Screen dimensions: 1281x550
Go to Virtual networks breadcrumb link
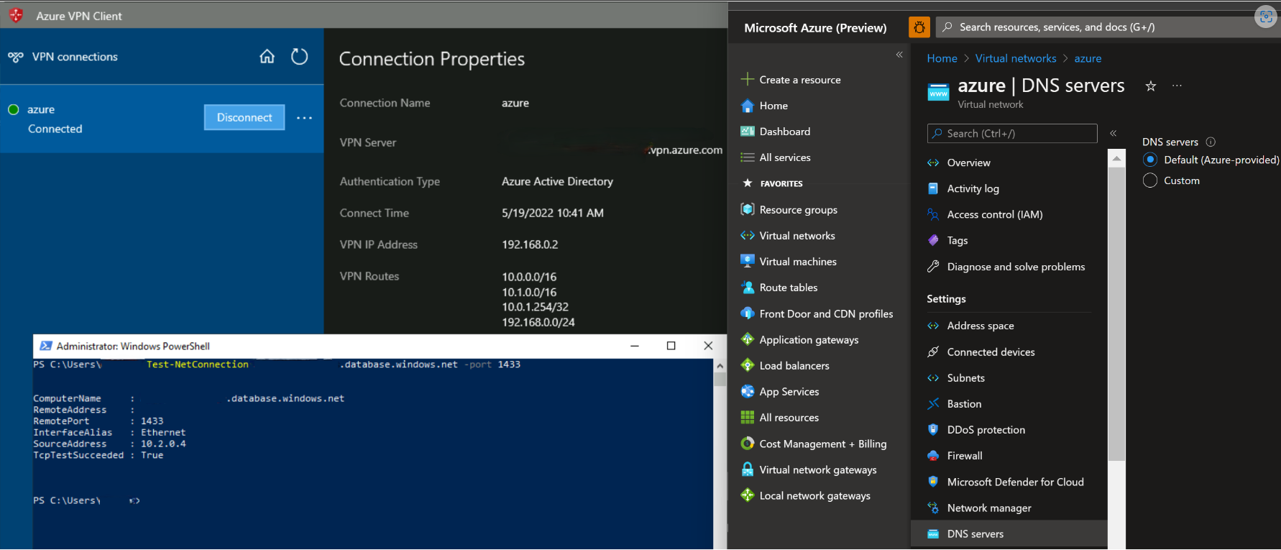coord(1015,58)
